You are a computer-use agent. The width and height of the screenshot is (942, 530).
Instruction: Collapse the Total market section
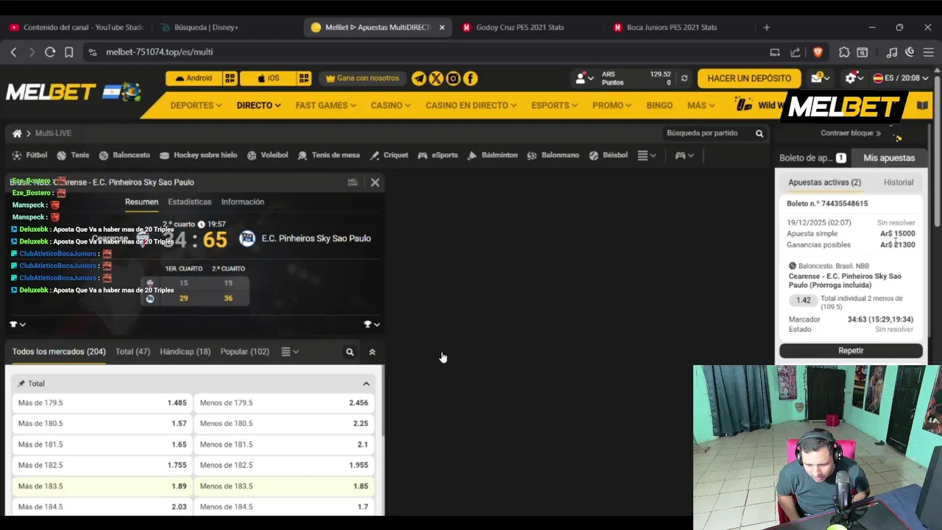click(x=366, y=384)
